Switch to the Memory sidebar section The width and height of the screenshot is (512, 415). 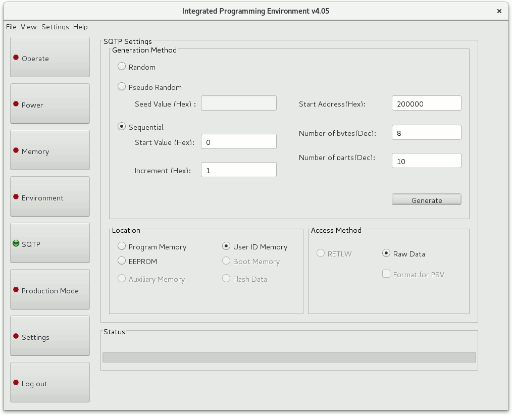point(50,150)
